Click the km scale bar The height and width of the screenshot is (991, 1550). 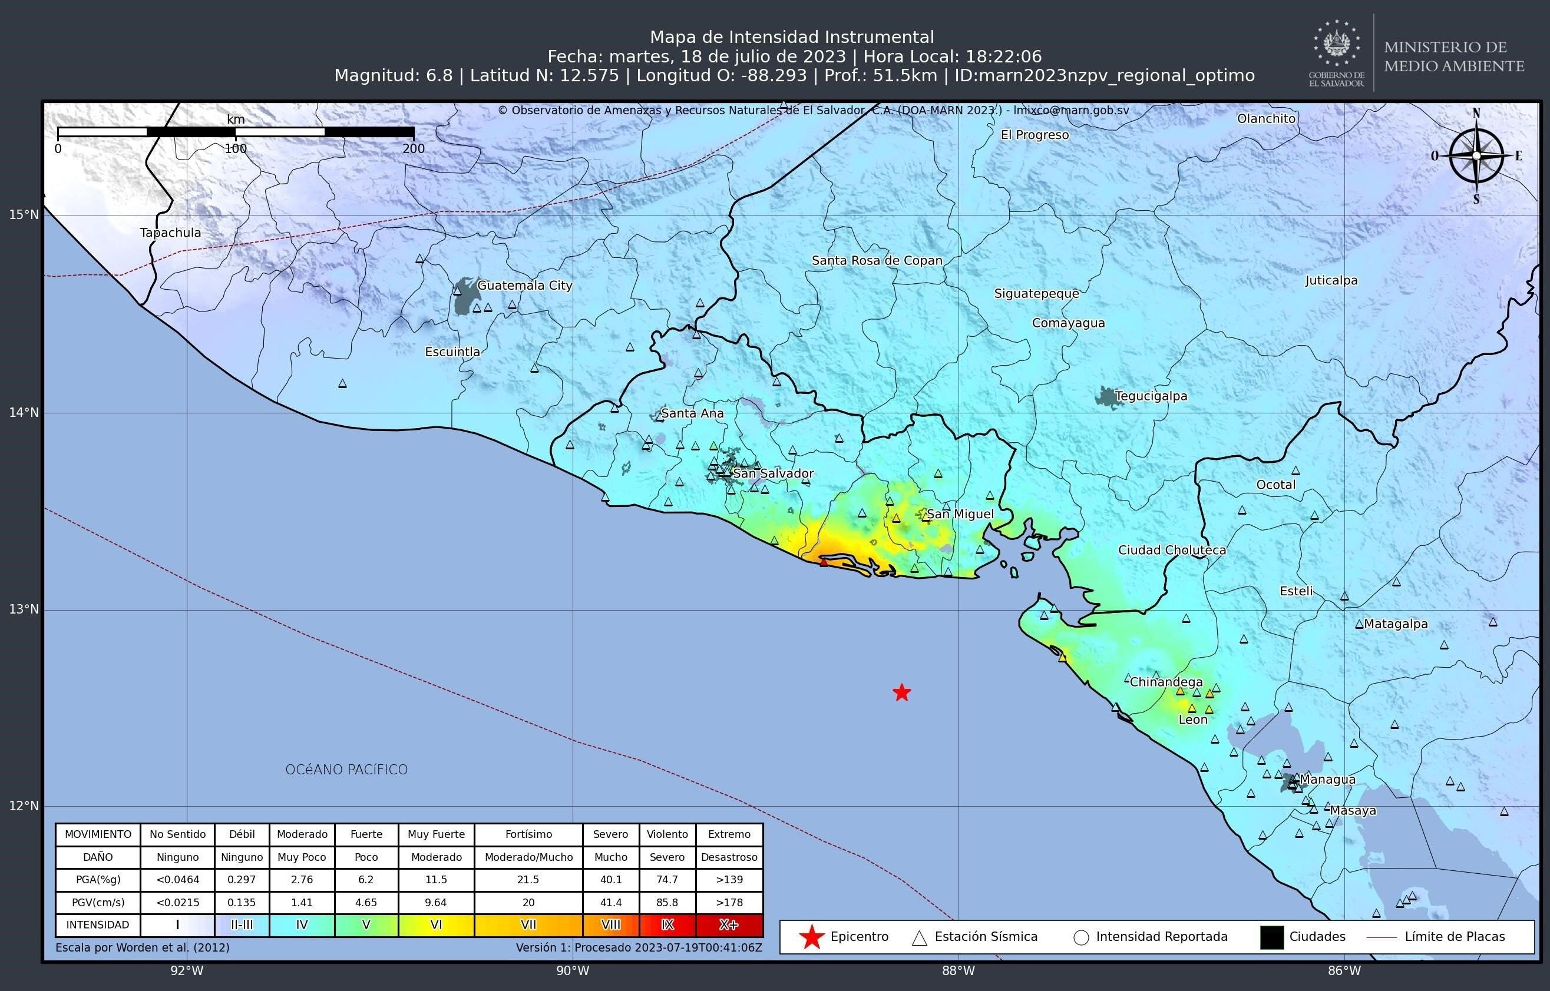pos(236,132)
